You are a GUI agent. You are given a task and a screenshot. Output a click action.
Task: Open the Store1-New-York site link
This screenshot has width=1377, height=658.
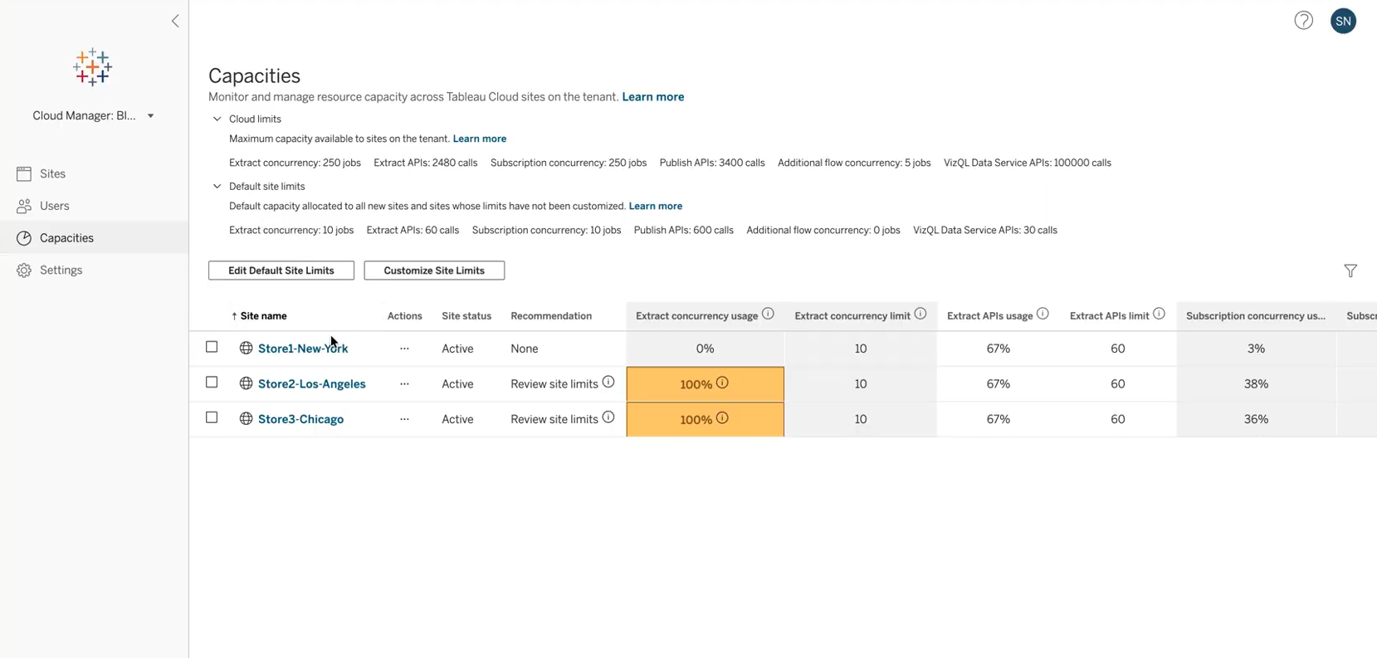pos(303,348)
